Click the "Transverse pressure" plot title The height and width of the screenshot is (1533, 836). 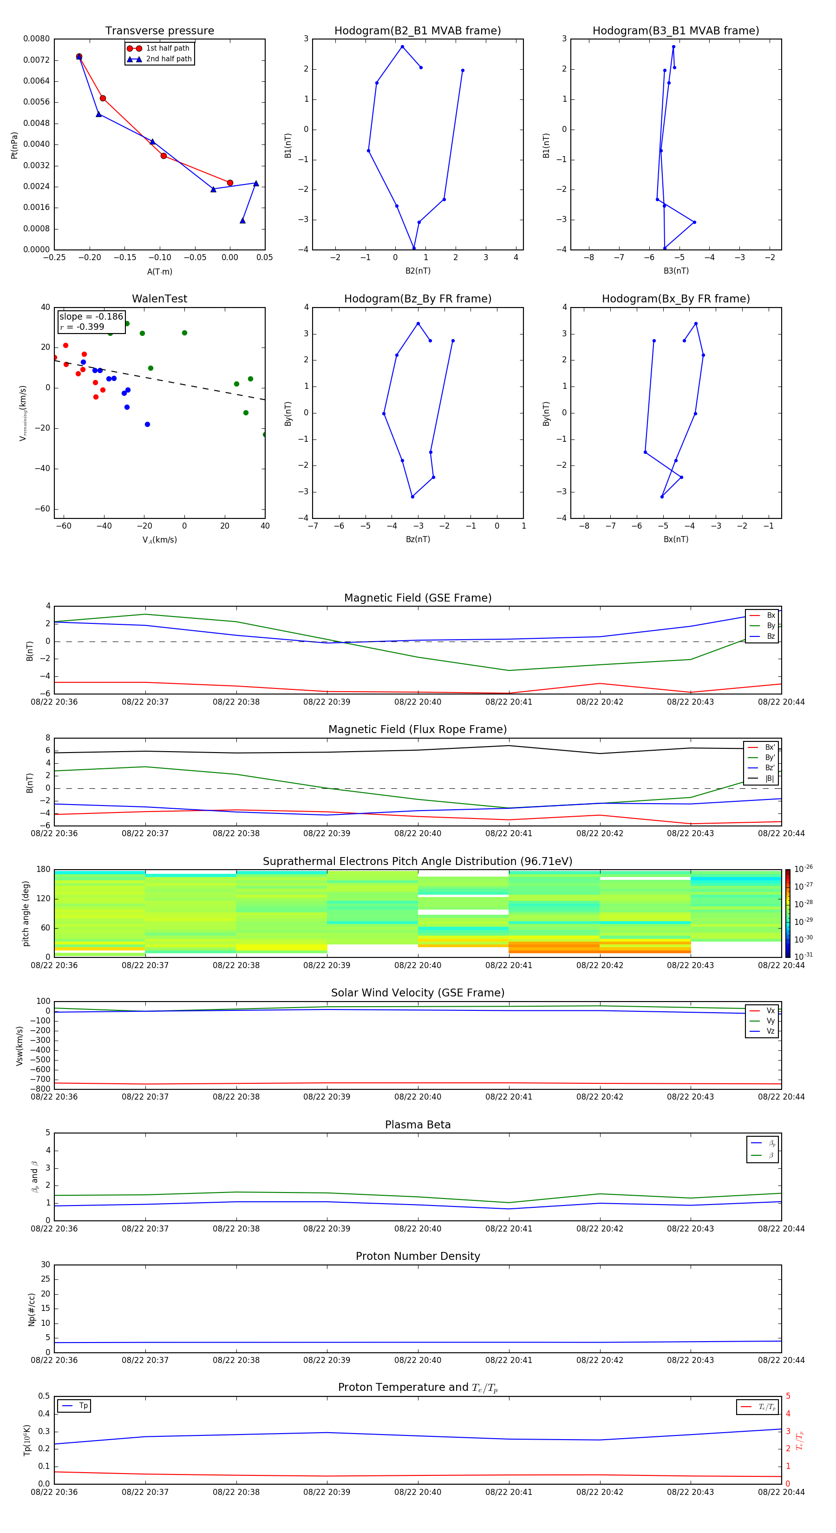point(159,30)
